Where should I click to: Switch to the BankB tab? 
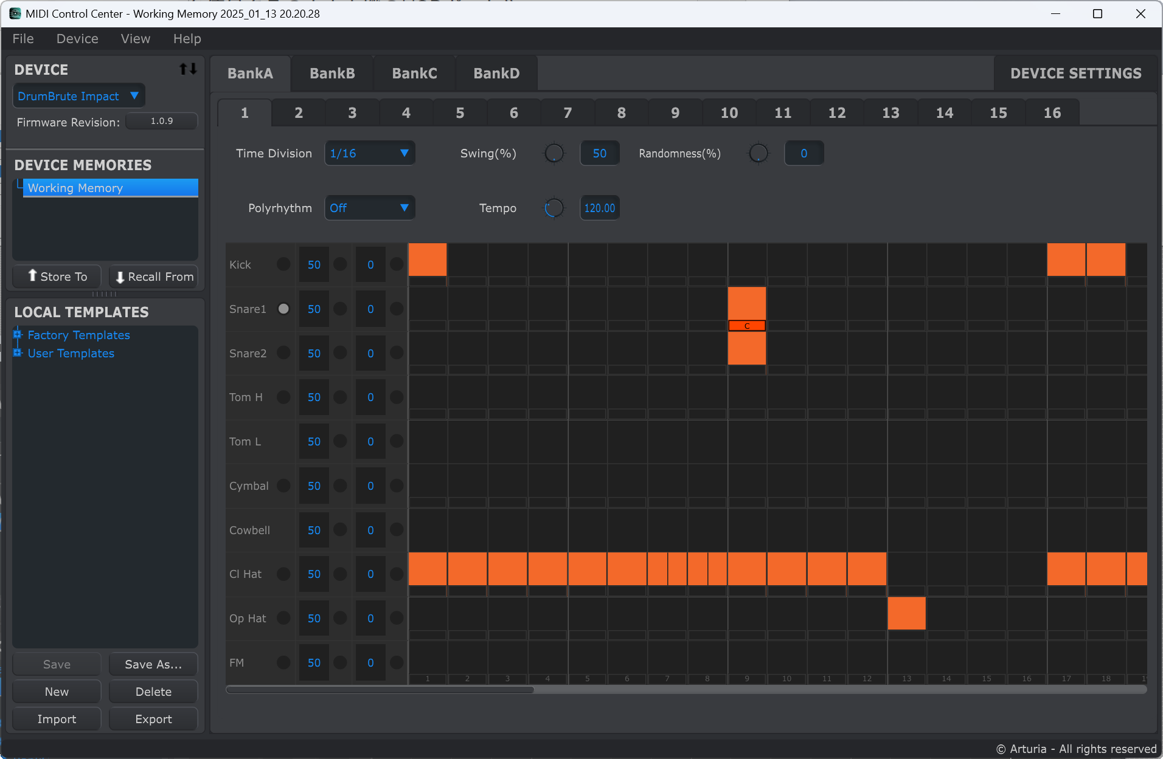[332, 74]
